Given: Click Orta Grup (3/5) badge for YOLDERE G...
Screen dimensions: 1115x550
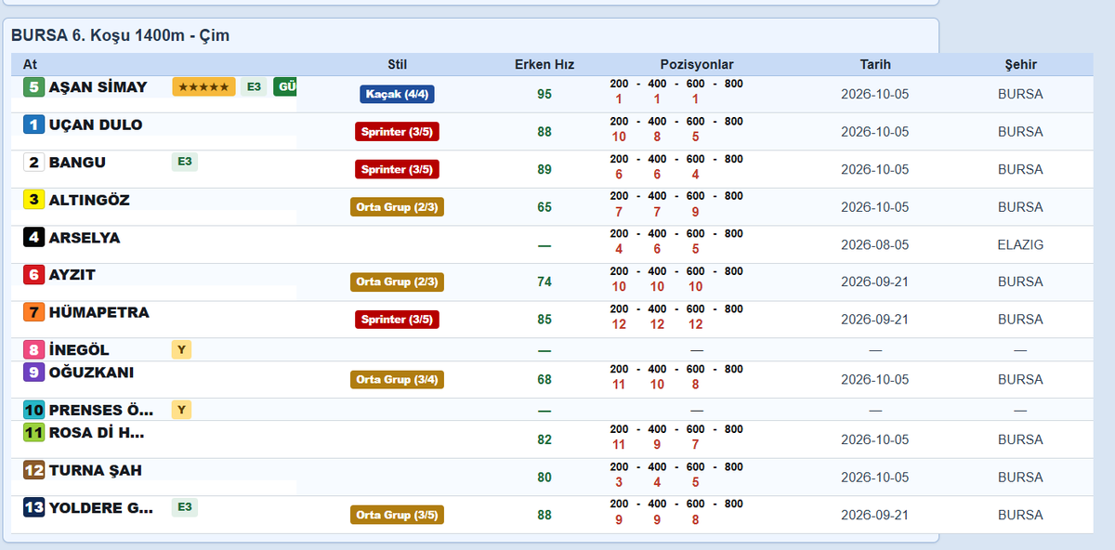Looking at the screenshot, I should pyautogui.click(x=397, y=515).
